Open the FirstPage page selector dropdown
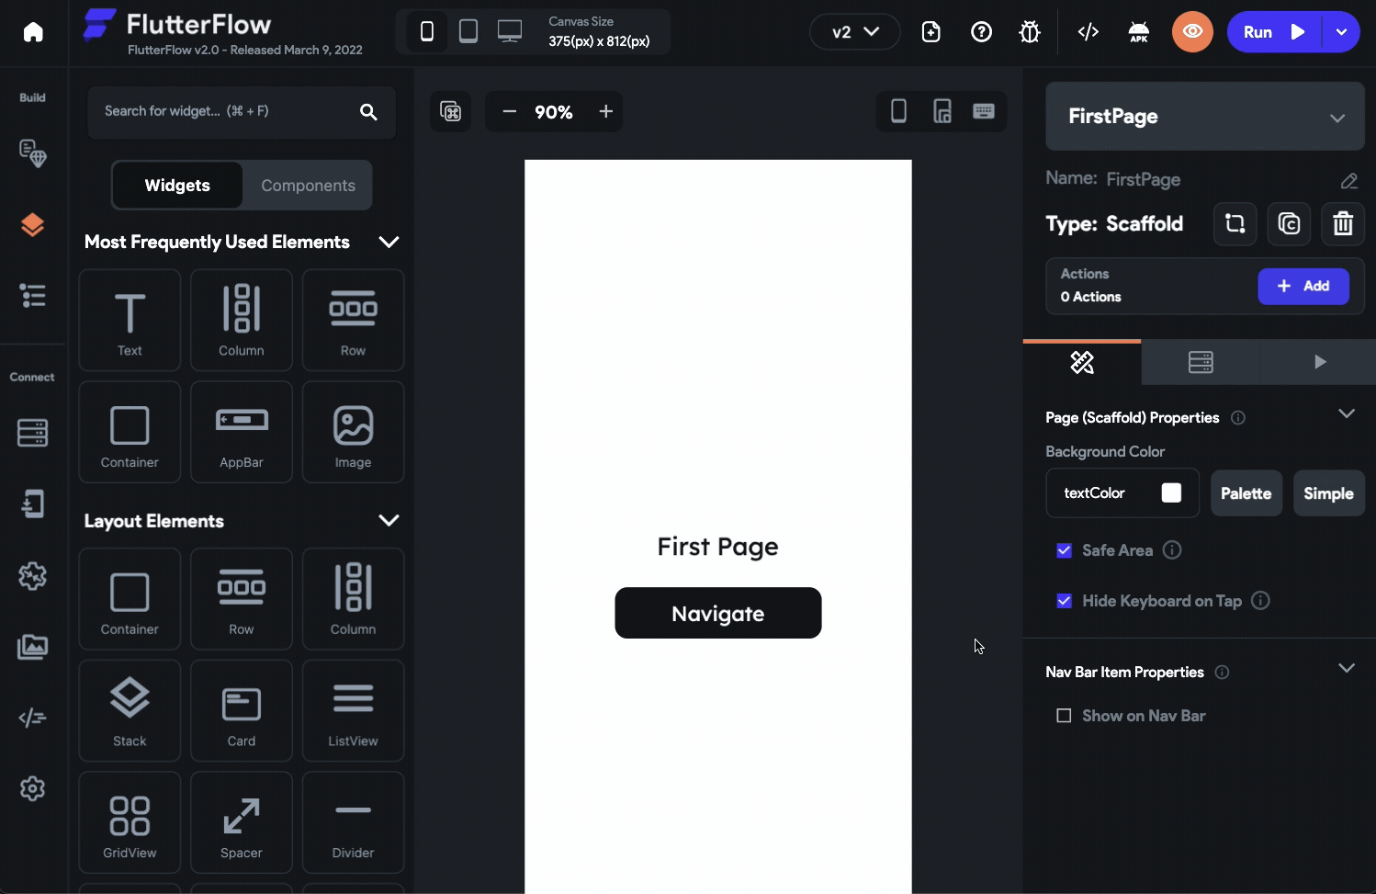This screenshot has width=1376, height=894. 1205,117
